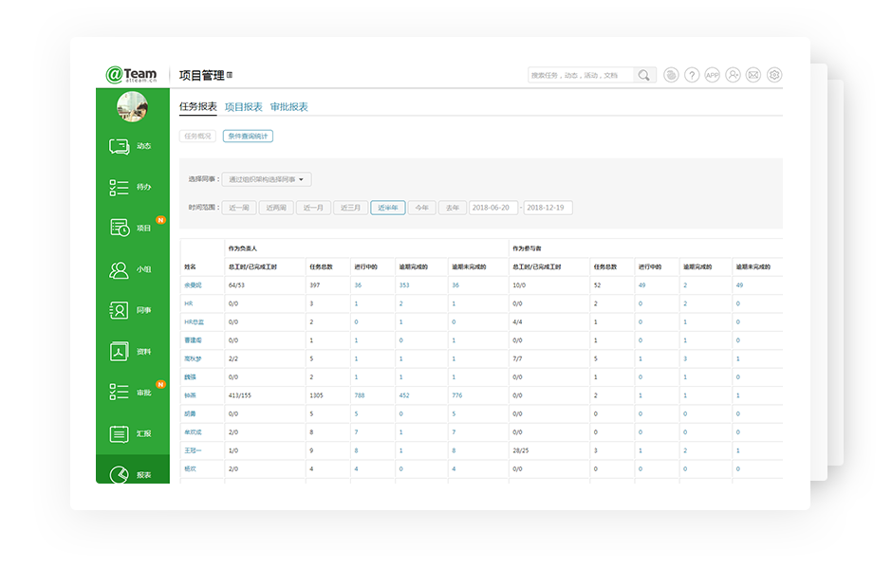This screenshot has height=586, width=892.
Task: Open the mail envelope icon
Action: tap(753, 75)
